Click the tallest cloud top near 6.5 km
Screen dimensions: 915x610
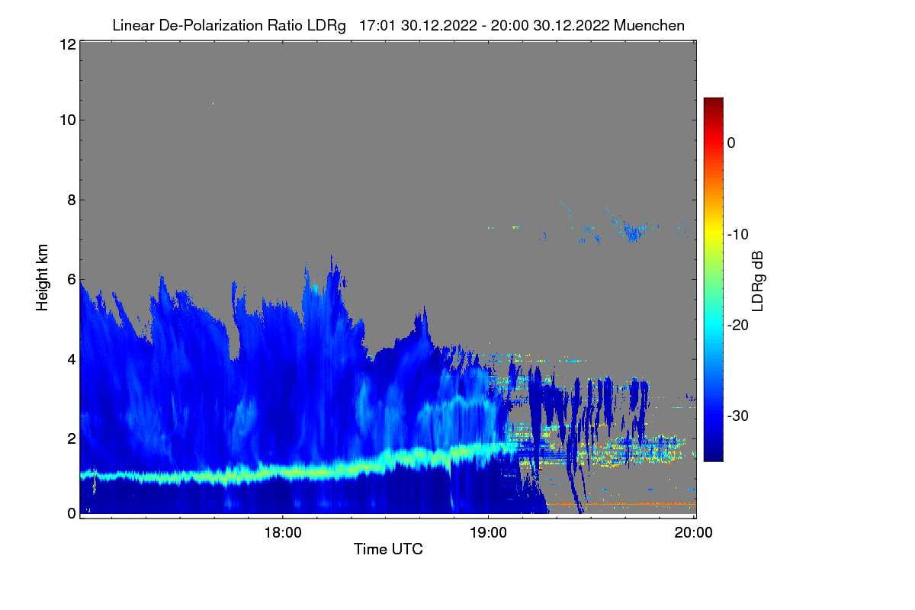click(x=332, y=263)
